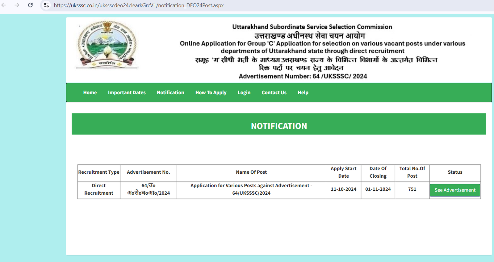Go to Notification menu item
Viewport: 494px width, 262px height.
(170, 92)
